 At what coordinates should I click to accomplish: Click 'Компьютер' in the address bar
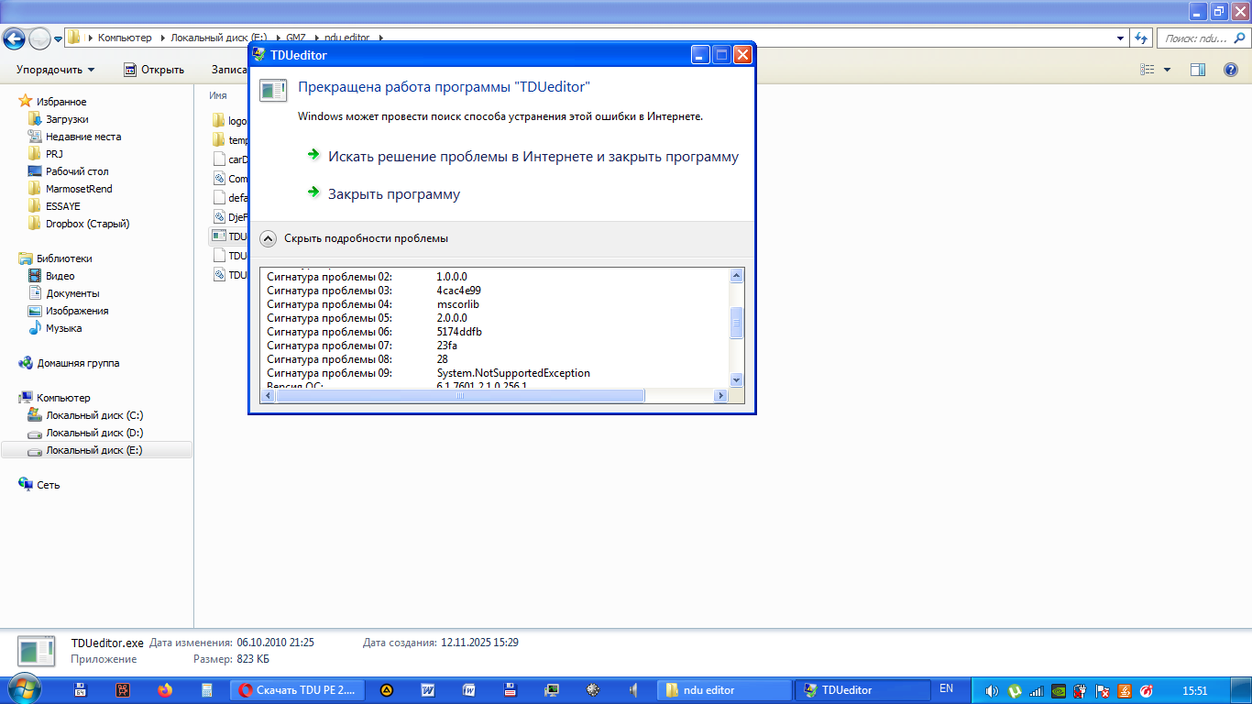(125, 38)
